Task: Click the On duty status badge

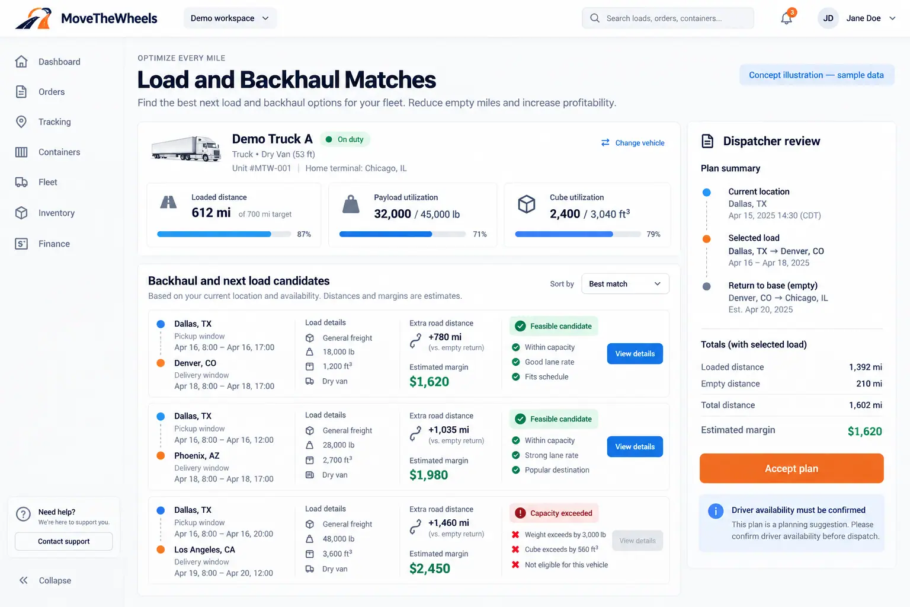Action: [x=345, y=139]
